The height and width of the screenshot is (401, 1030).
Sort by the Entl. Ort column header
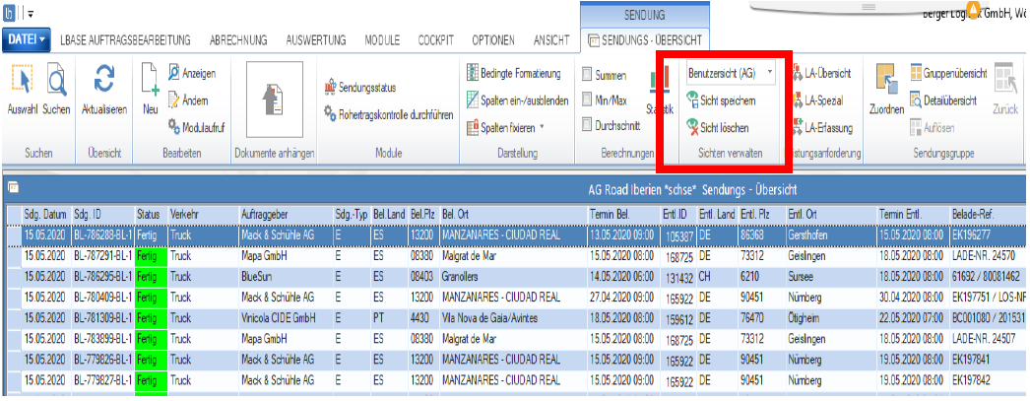pyautogui.click(x=831, y=215)
